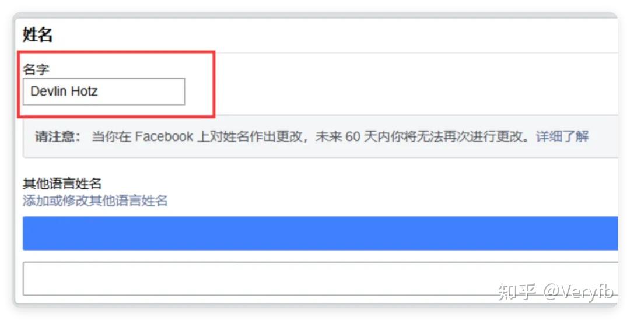The height and width of the screenshot is (320, 630).
Task: Click the 姓名 section heading
Action: click(x=37, y=34)
